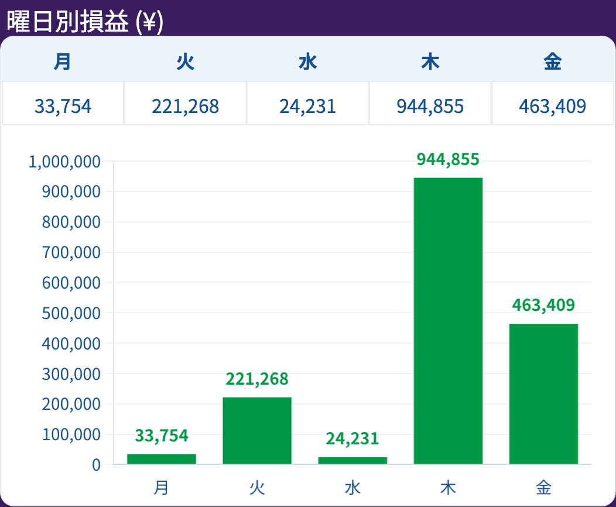Click the 900,000 y-axis label

click(71, 191)
